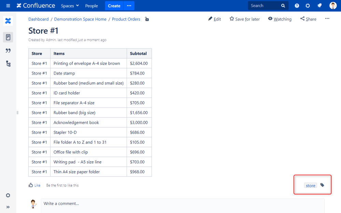Open the user profile avatar menu
This screenshot has width=341, height=213.
[333, 6]
